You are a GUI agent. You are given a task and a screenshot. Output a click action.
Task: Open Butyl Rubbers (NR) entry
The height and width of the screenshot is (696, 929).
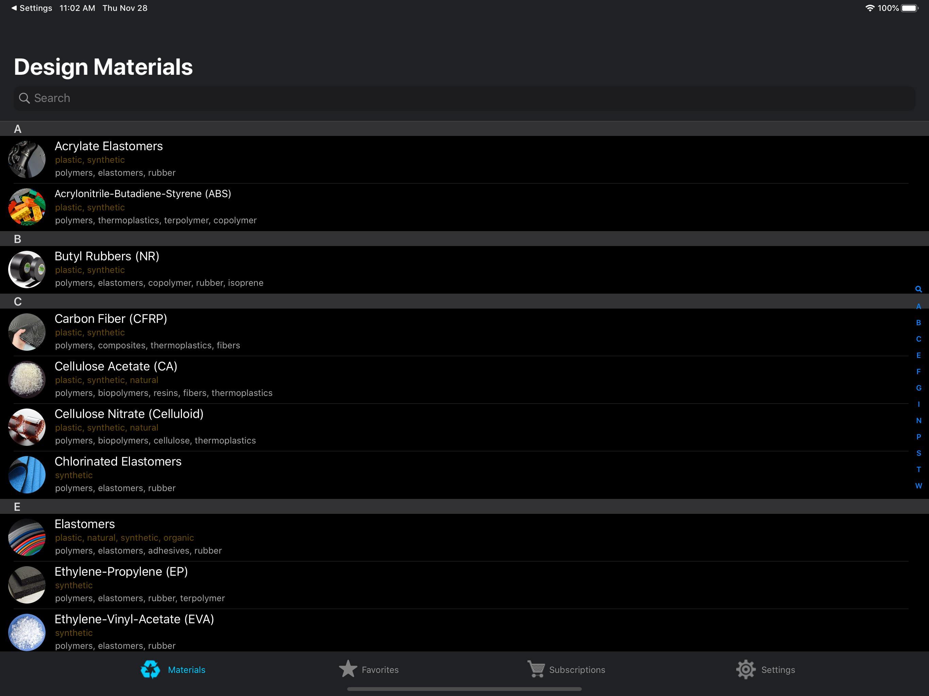[107, 256]
